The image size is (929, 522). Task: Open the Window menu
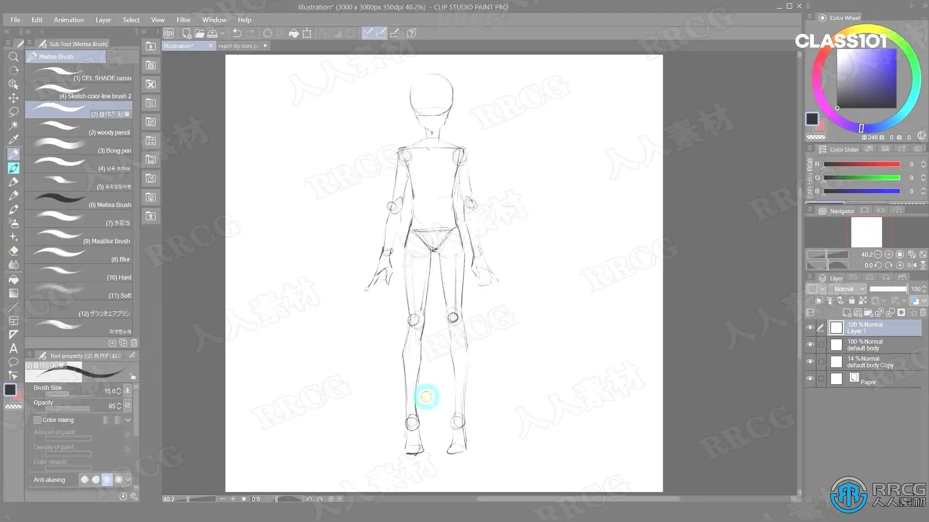click(x=214, y=20)
